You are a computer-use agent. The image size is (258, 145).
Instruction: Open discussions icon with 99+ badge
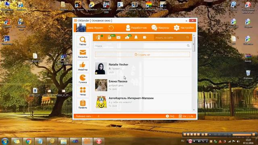(x=110, y=37)
